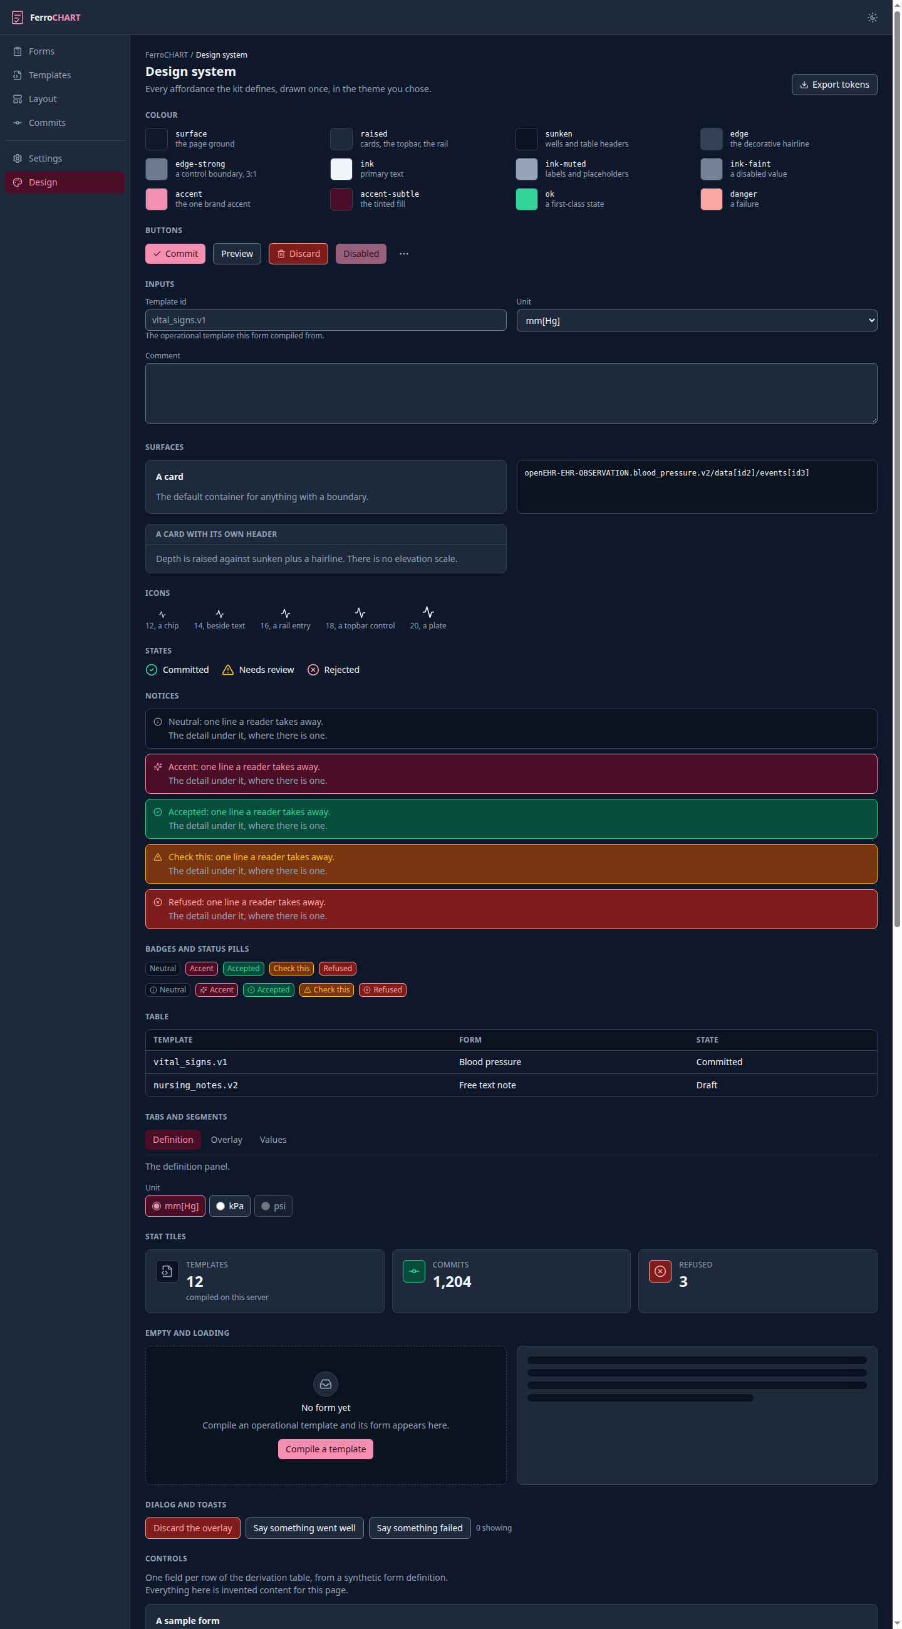902x1629 pixels.
Task: Select the mm[Hg] radio segment
Action: (x=175, y=1206)
